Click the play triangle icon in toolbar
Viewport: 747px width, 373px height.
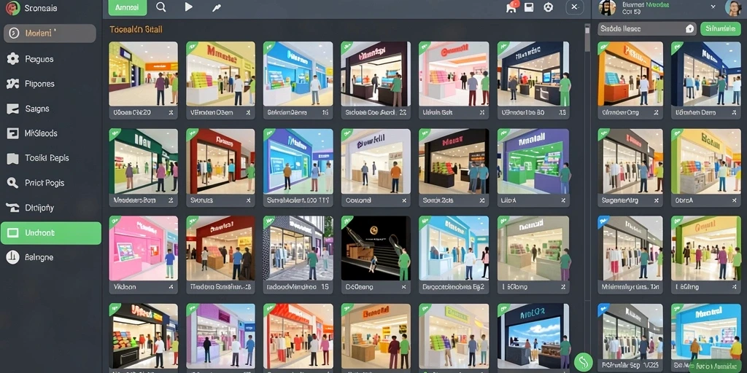point(189,7)
